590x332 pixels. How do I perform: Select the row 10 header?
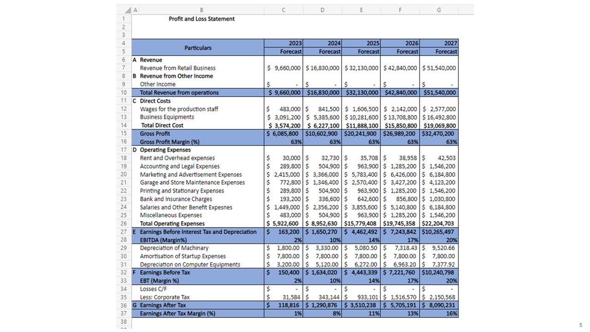pos(124,93)
